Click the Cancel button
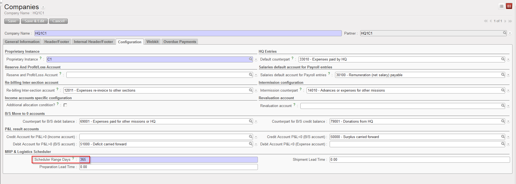Viewport: 516px width, 184px height. pos(58,21)
